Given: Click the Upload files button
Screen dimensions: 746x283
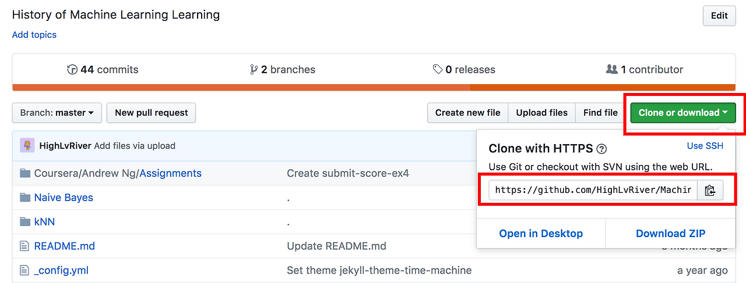Looking at the screenshot, I should tap(541, 113).
